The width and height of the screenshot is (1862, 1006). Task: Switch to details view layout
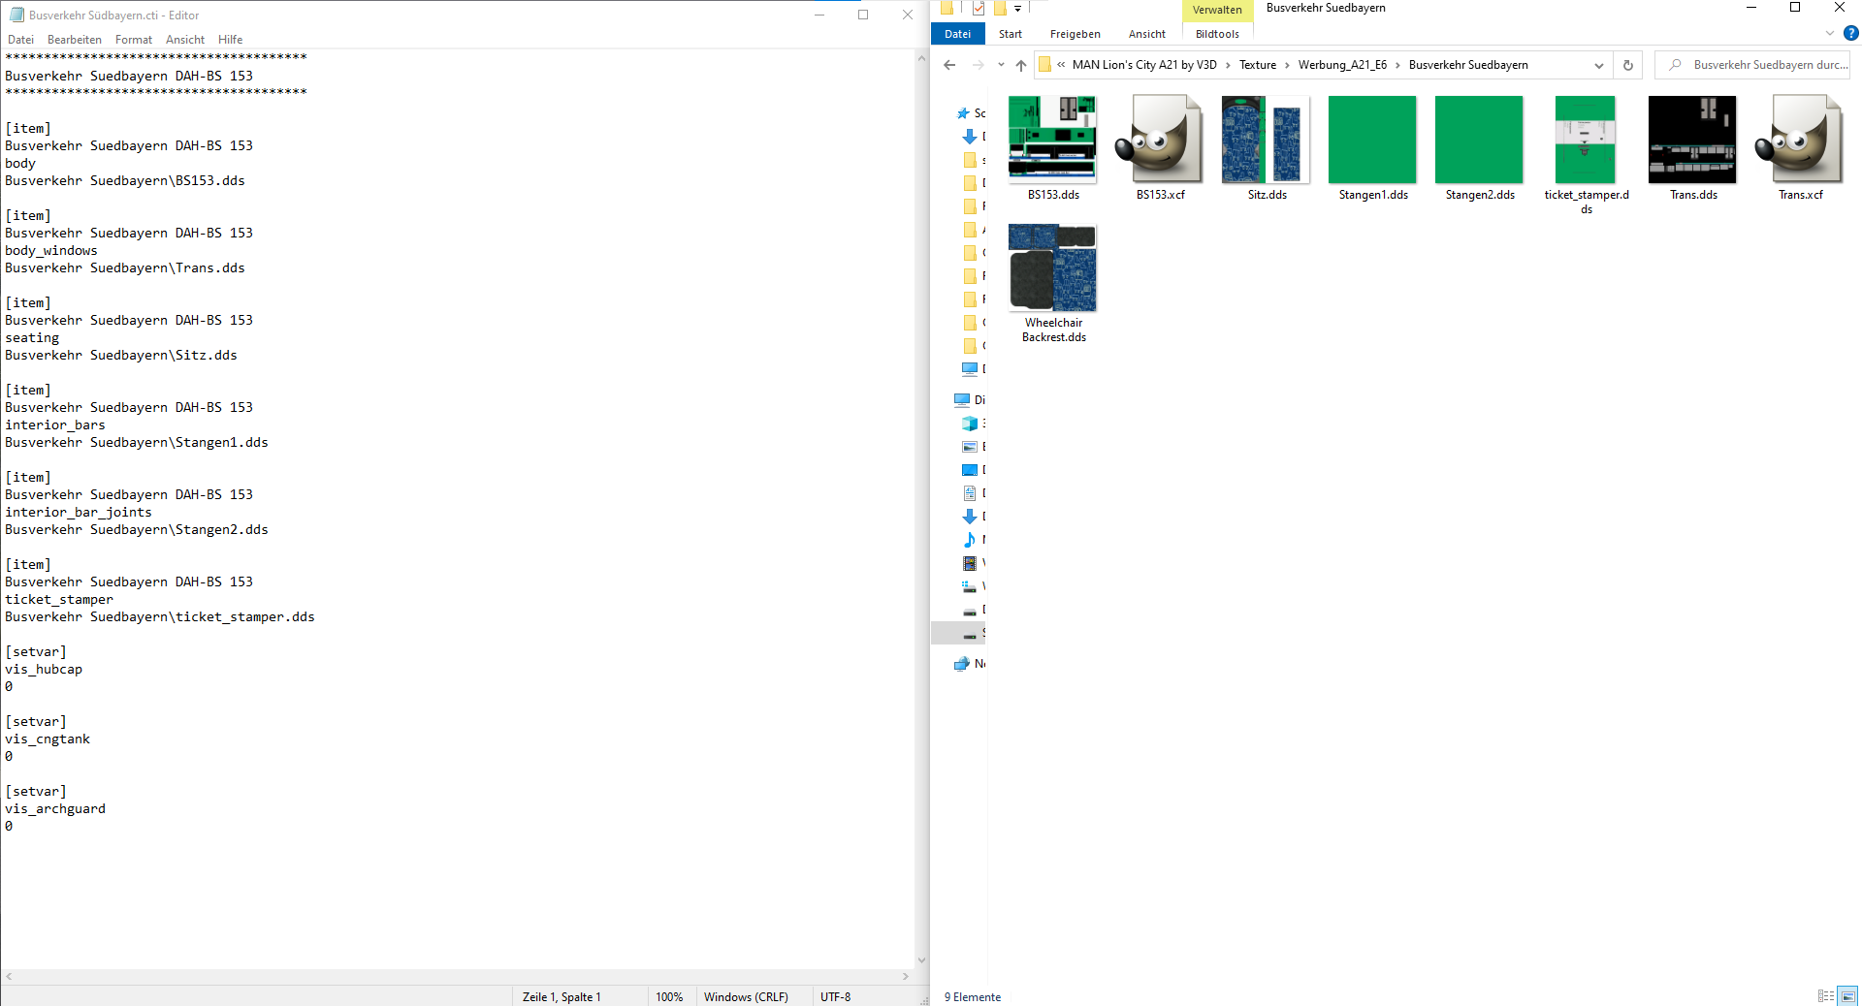[x=1826, y=996]
